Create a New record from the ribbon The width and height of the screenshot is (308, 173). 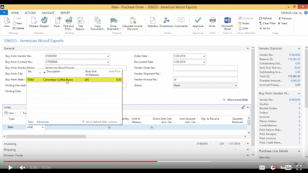17,23
